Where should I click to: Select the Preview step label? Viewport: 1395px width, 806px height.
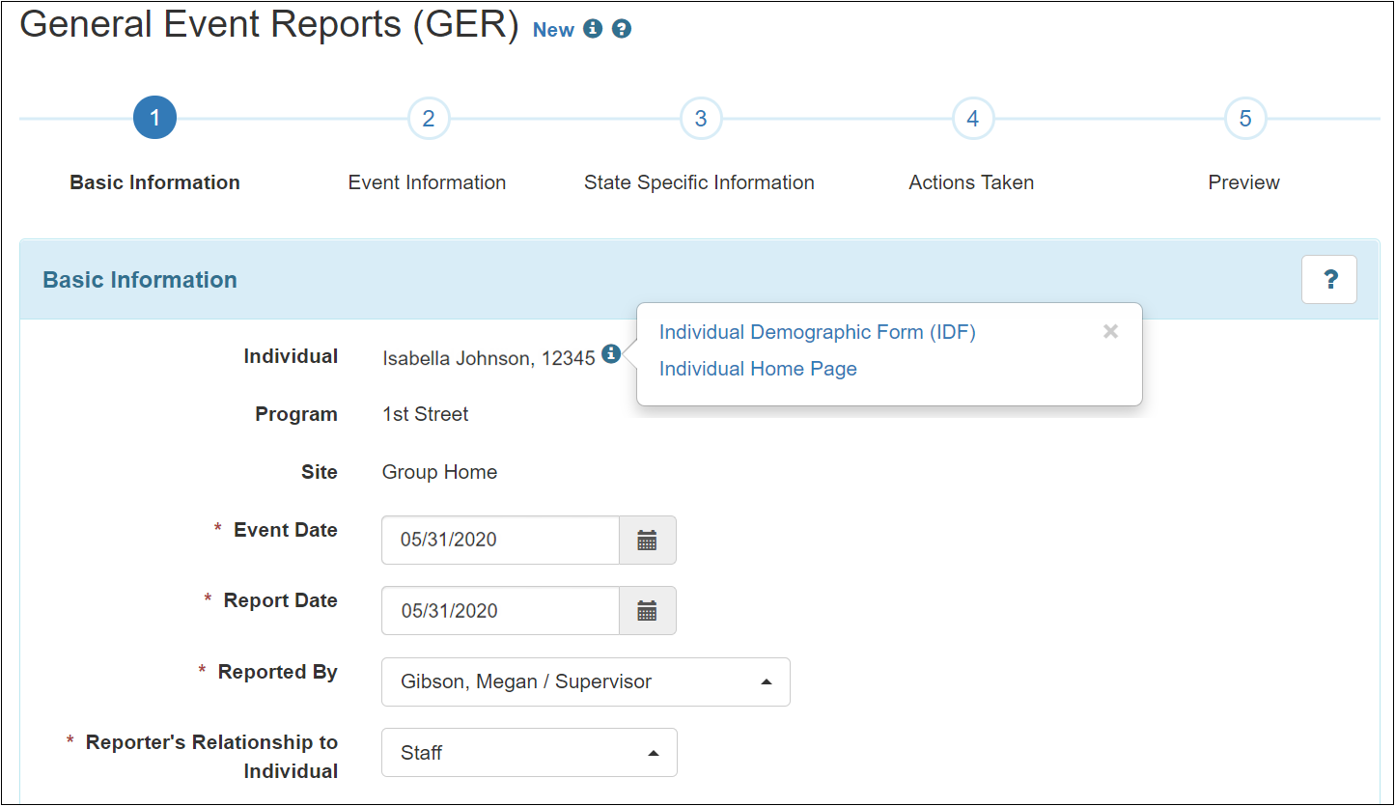[x=1243, y=182]
